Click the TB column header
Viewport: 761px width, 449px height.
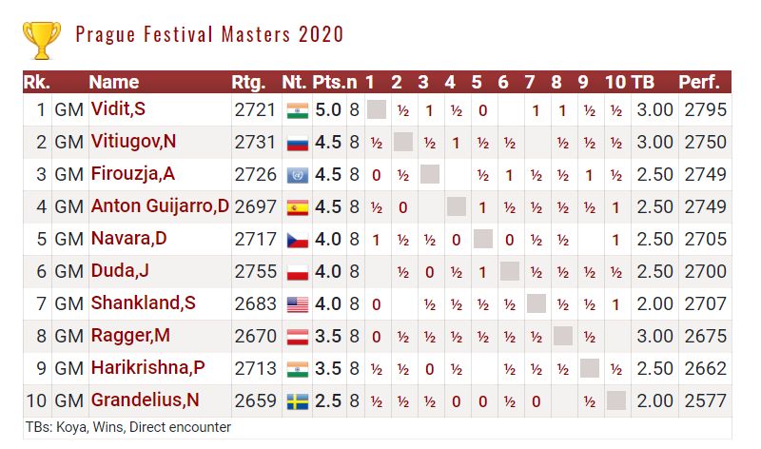click(643, 82)
